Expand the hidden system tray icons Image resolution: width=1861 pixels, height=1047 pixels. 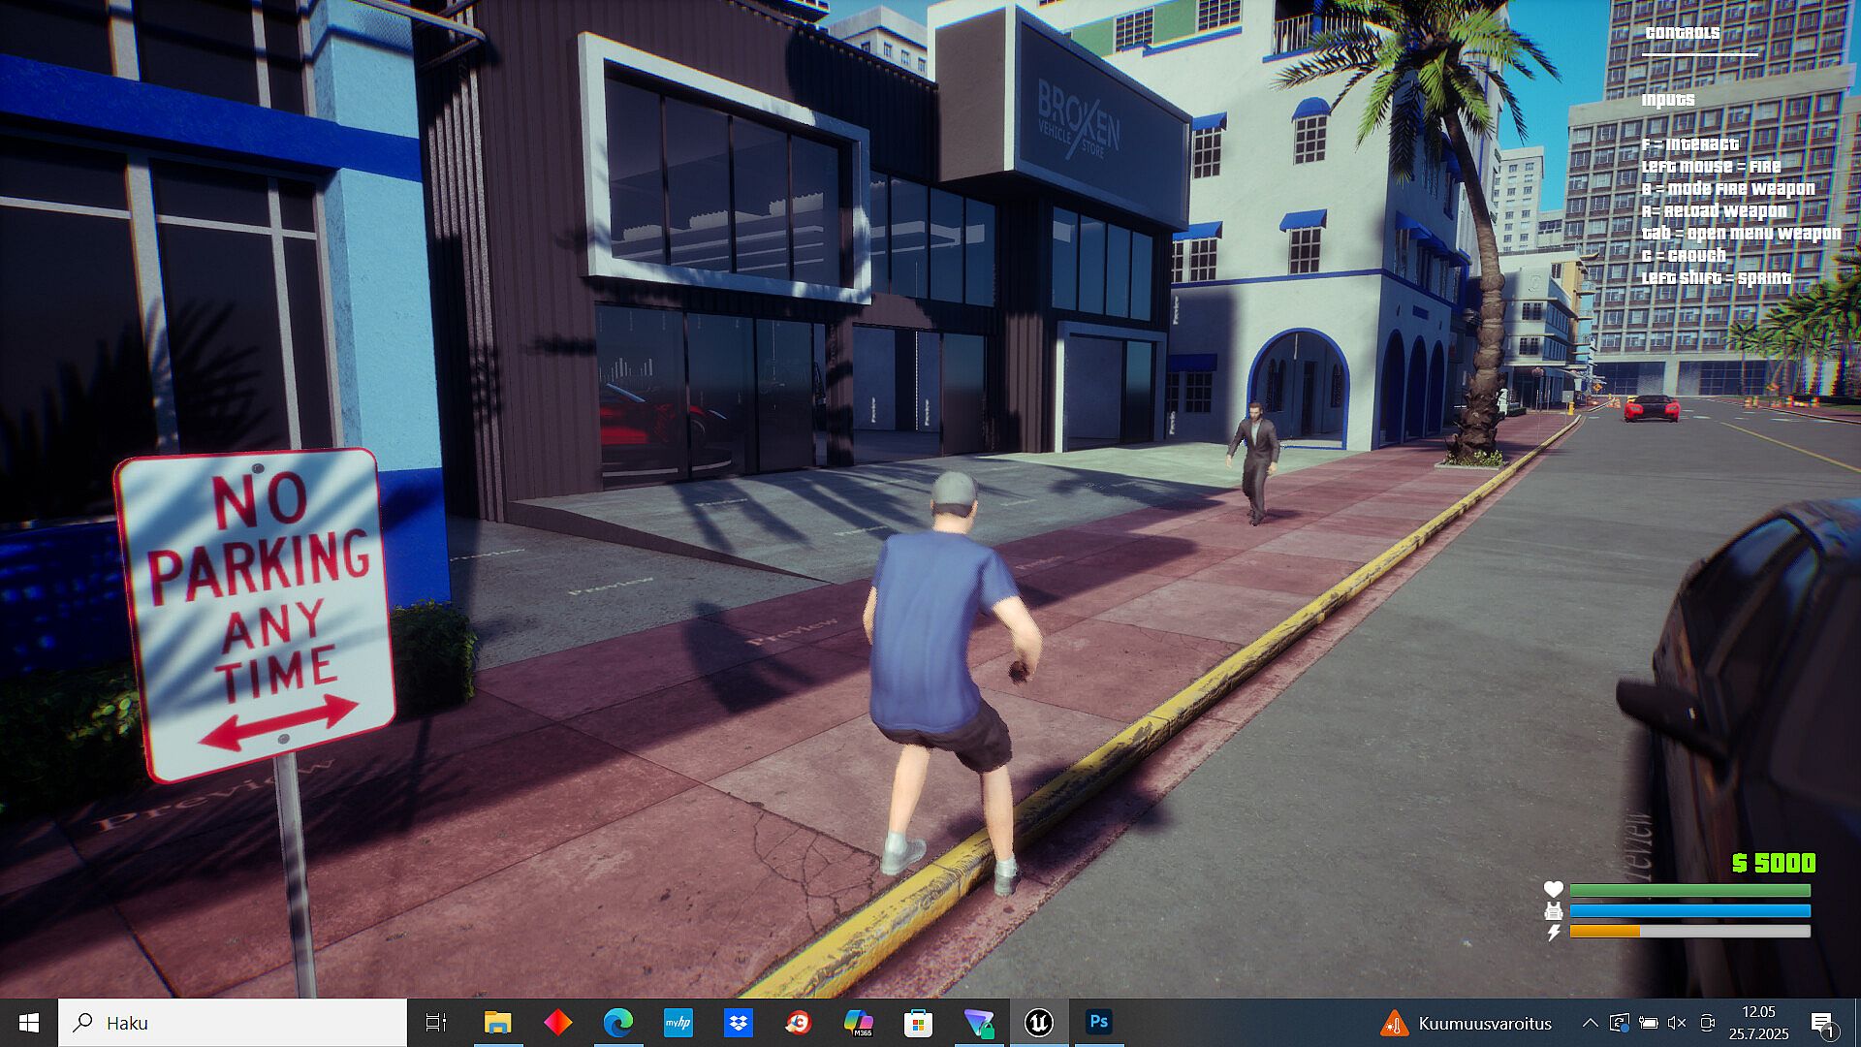[1590, 1023]
